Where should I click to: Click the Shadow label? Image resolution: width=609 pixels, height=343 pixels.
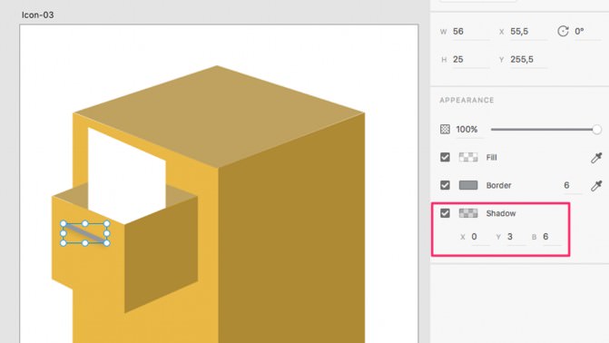click(501, 213)
